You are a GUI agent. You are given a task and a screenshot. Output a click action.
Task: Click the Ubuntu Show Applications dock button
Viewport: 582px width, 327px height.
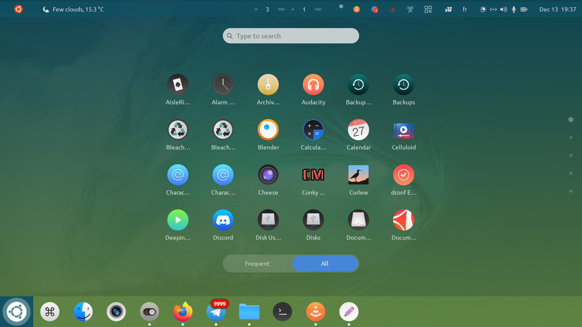17,312
